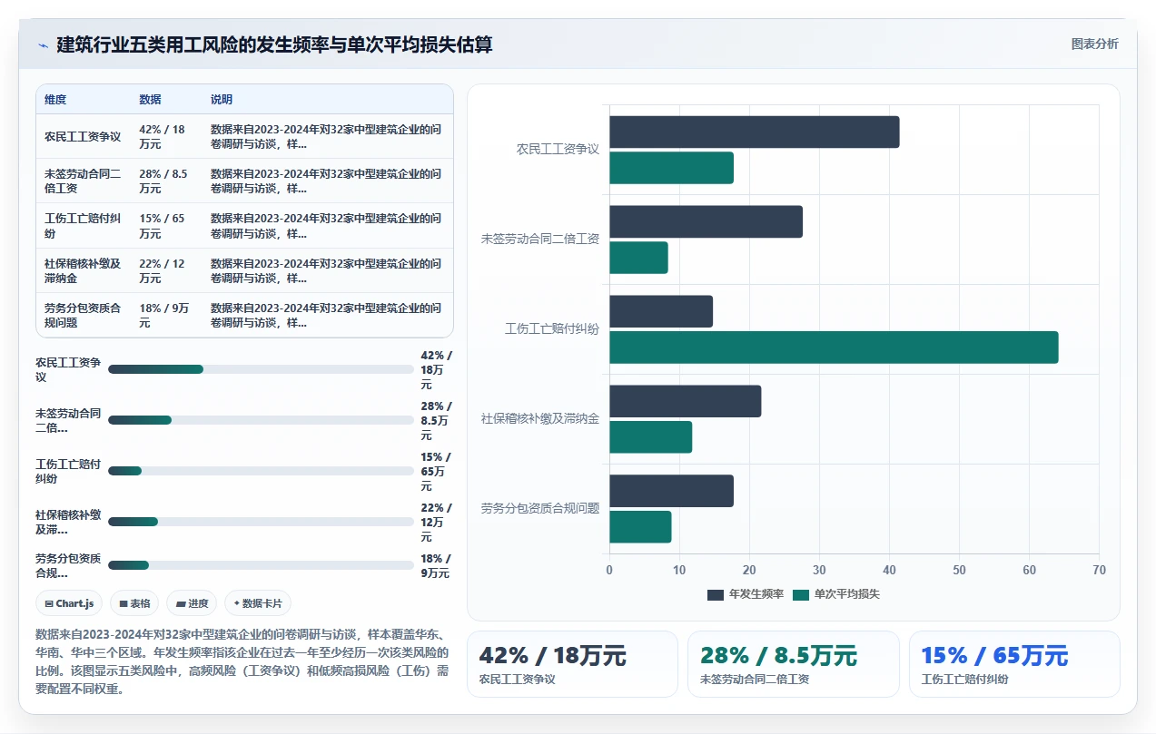Viewport: 1156px width, 734px height.
Task: Click the green 单次平均损失 legend color box
Action: [801, 595]
